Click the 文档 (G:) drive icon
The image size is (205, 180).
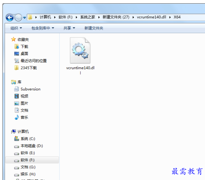click(17, 168)
